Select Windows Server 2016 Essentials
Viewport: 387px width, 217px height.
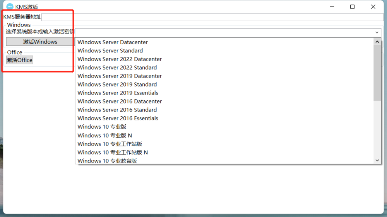click(224, 118)
